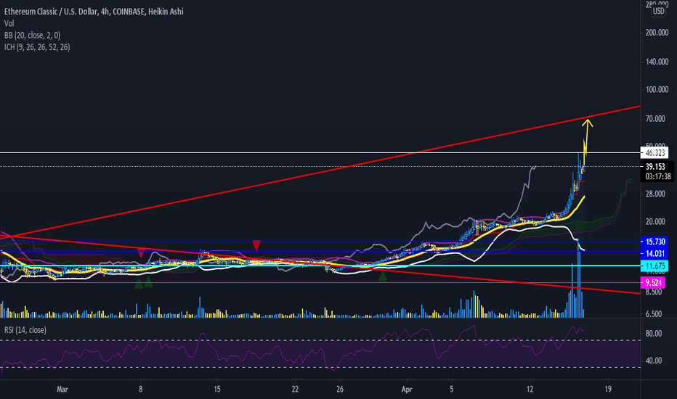
Task: Click the red down-arrow marker near March 8
Action: pyautogui.click(x=141, y=252)
